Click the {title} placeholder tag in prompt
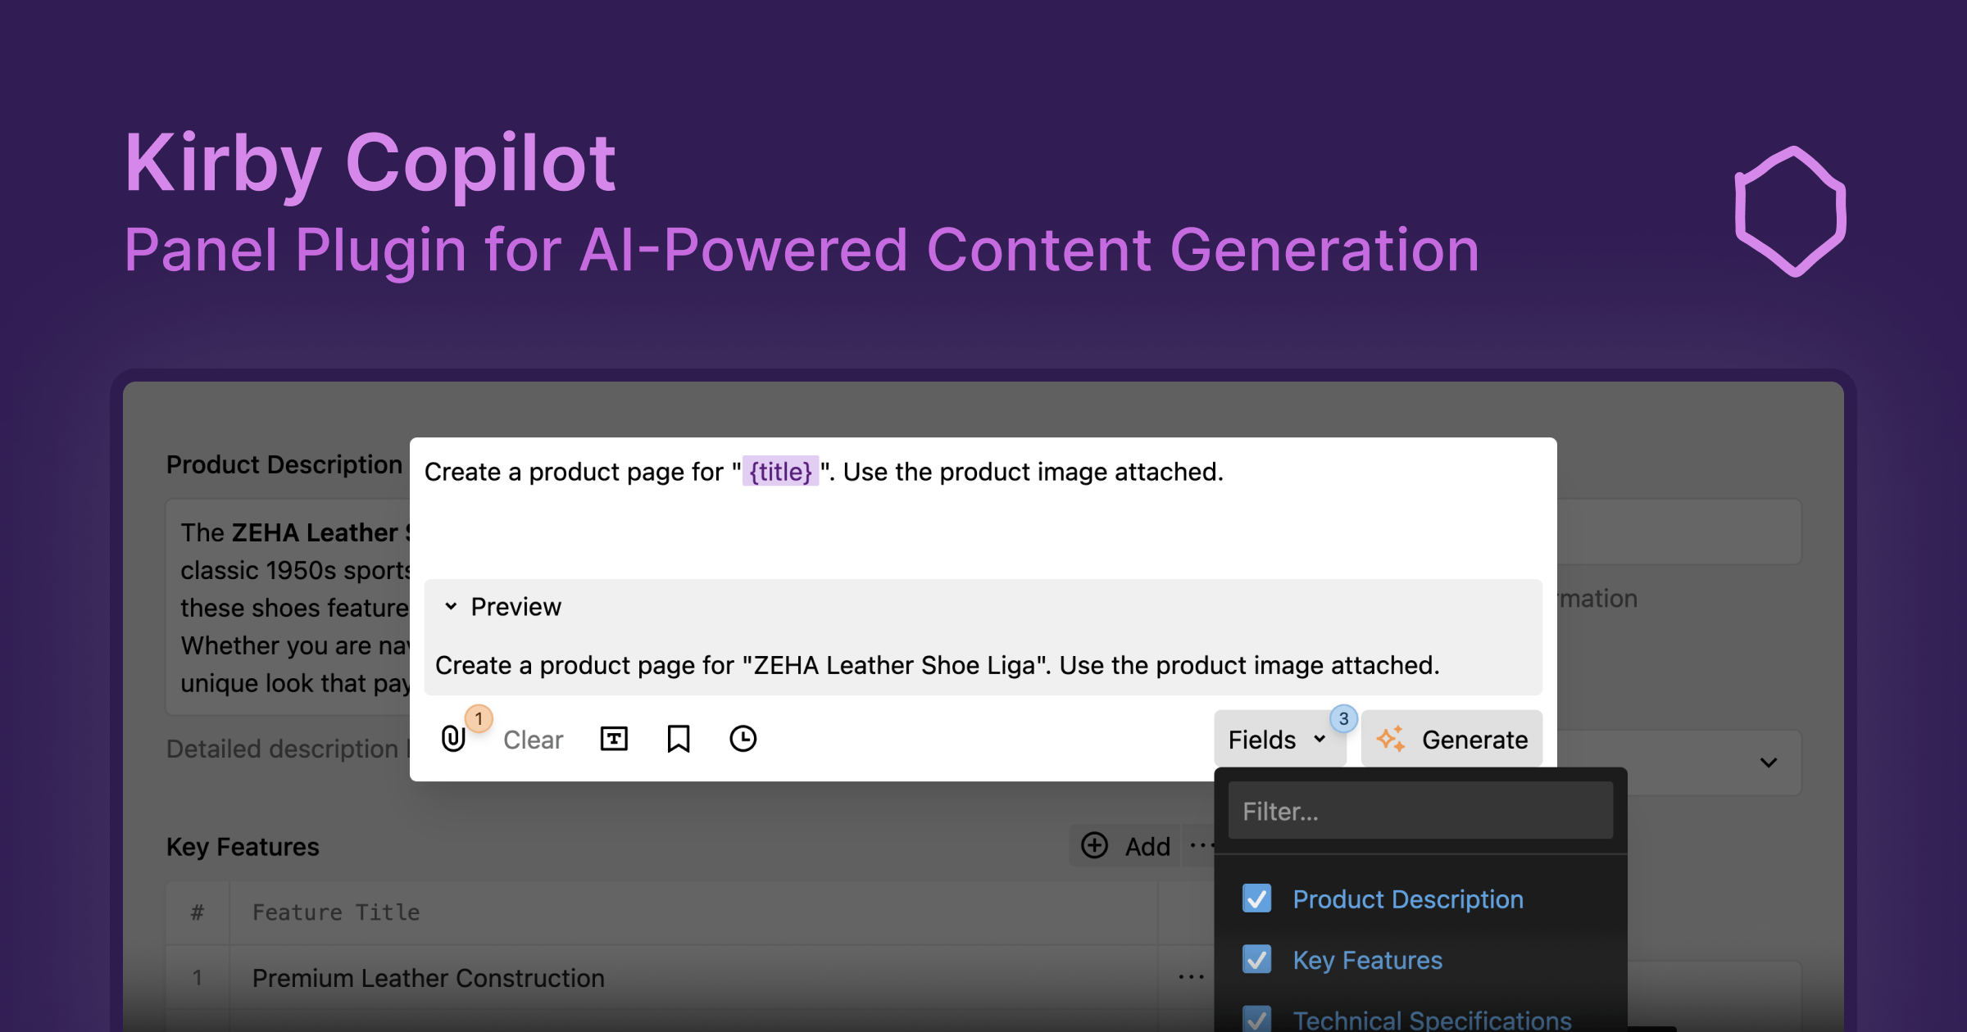The image size is (1967, 1032). pyautogui.click(x=780, y=472)
